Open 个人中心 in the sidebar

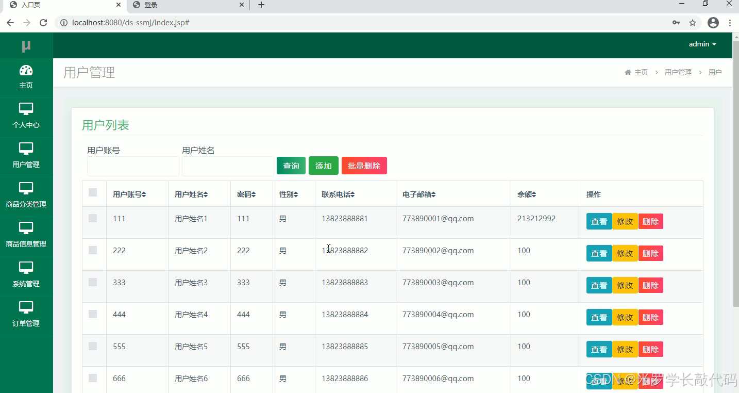click(x=26, y=116)
